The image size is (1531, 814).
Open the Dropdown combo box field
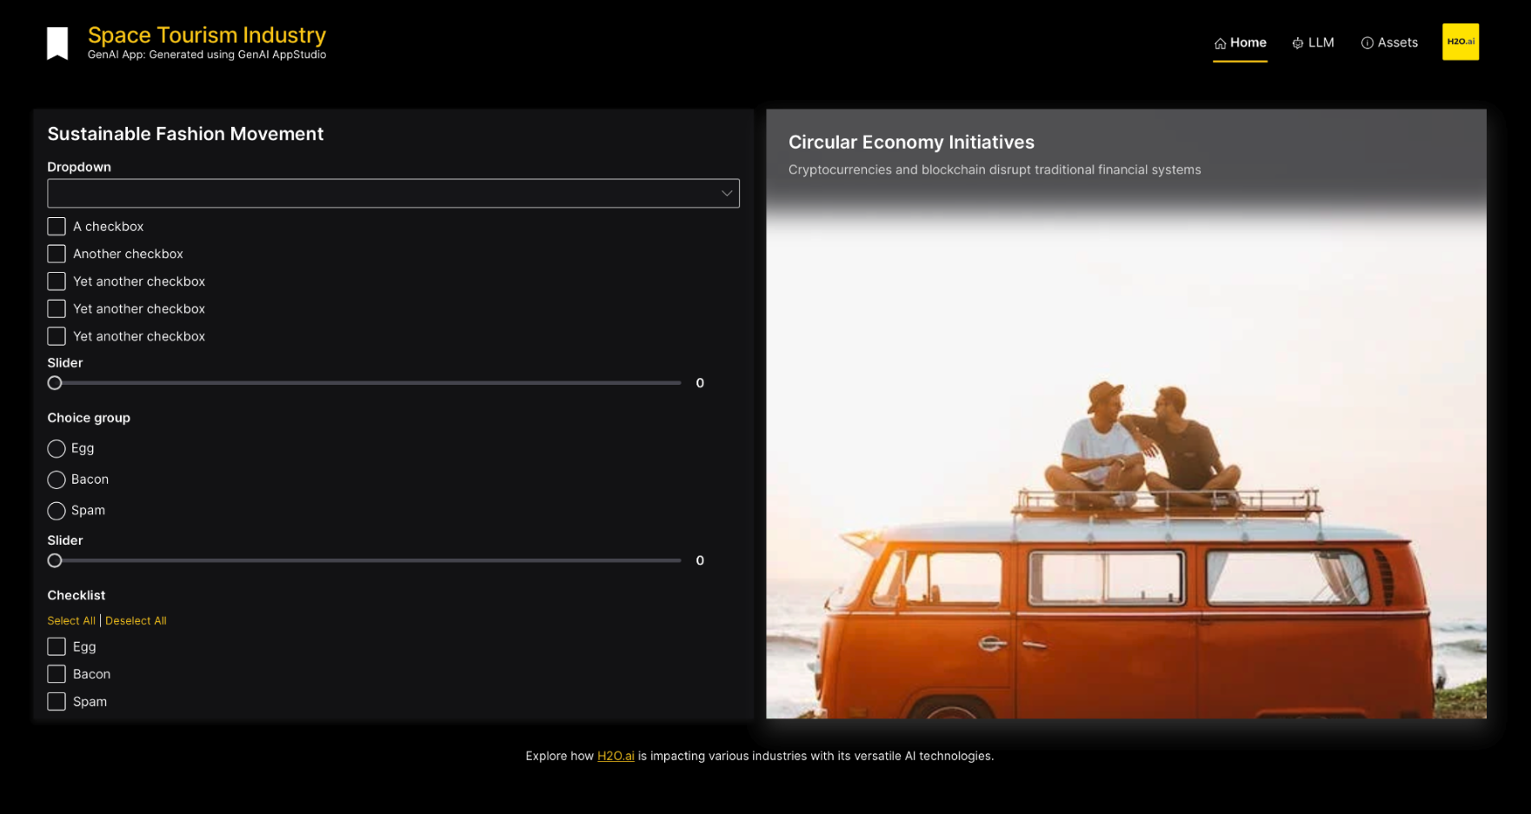(x=383, y=194)
